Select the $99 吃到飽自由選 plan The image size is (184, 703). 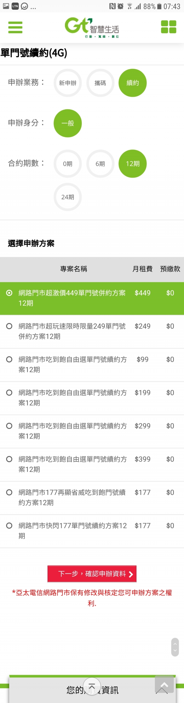pos(92,365)
